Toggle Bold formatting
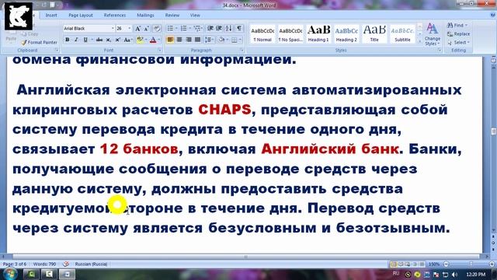This screenshot has height=280, width=497. (x=68, y=40)
